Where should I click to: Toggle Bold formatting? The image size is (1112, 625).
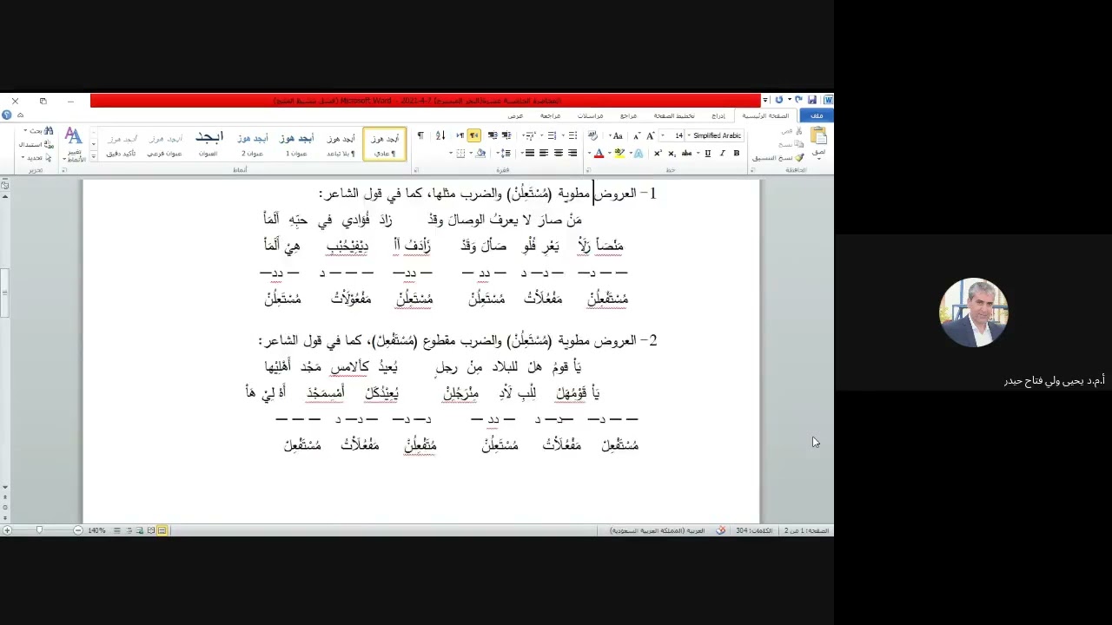[737, 154]
